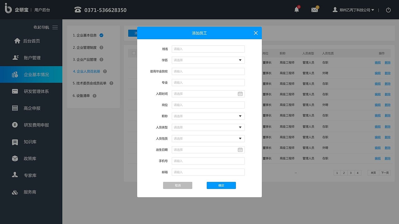The width and height of the screenshot is (399, 224).
Task: Open calendar icon in 出生日期 field
Action: [x=240, y=150]
